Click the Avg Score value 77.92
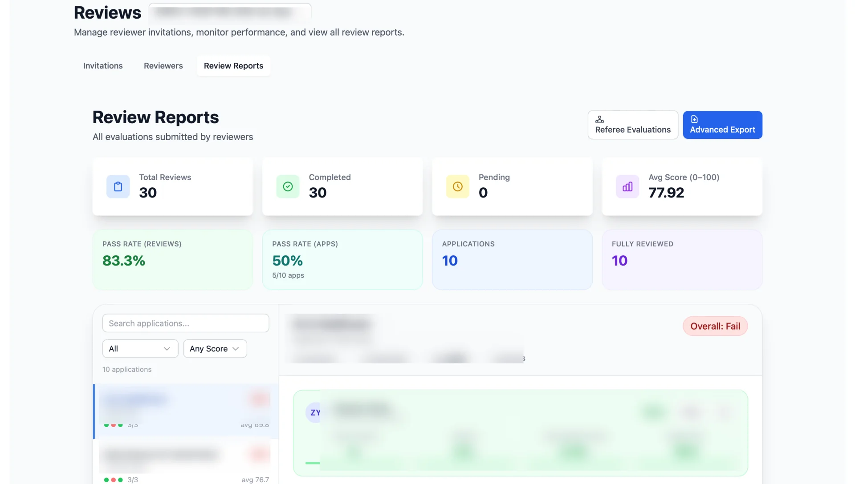The width and height of the screenshot is (855, 484). pyautogui.click(x=666, y=193)
